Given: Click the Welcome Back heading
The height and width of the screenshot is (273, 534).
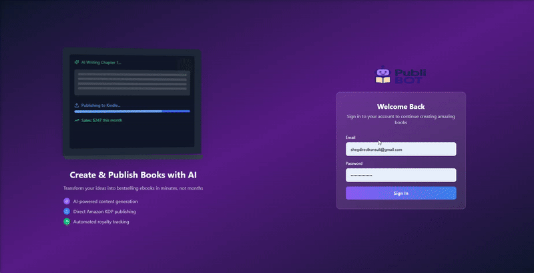Looking at the screenshot, I should tap(400, 106).
